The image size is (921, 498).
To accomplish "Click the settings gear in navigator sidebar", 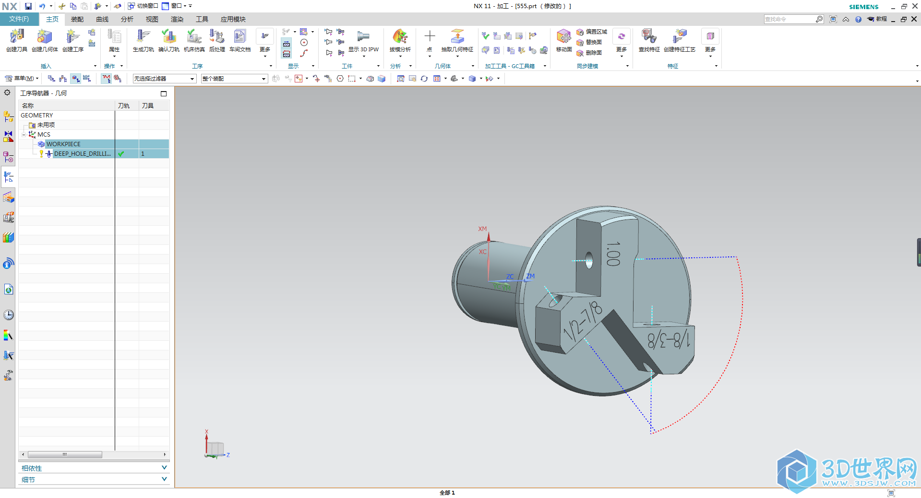I will (x=7, y=93).
